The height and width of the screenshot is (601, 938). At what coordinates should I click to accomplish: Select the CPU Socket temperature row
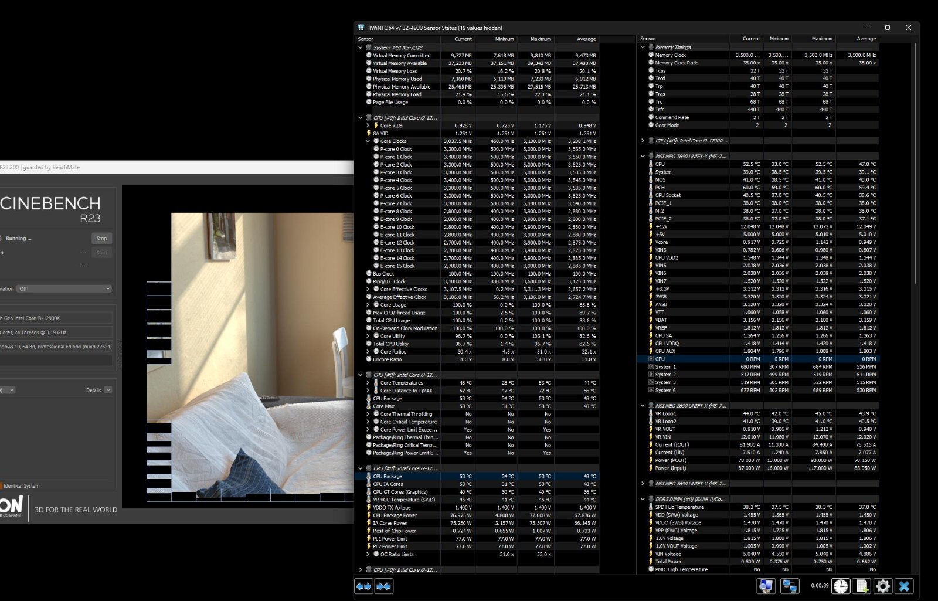point(759,195)
